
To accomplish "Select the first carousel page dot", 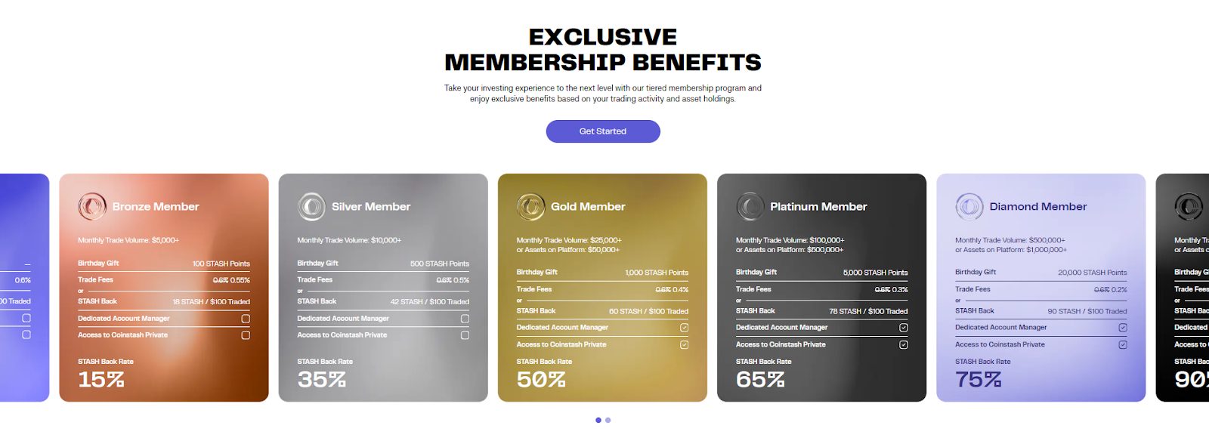I will coord(598,420).
